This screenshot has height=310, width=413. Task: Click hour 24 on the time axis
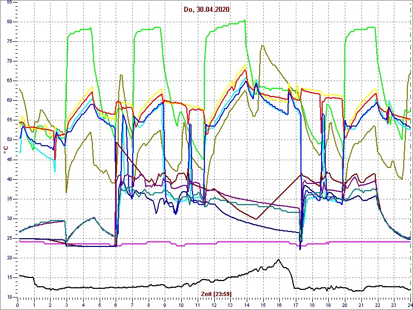point(409,306)
